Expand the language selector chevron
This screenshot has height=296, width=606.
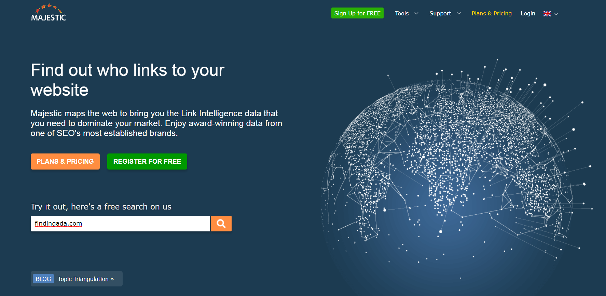tap(556, 14)
